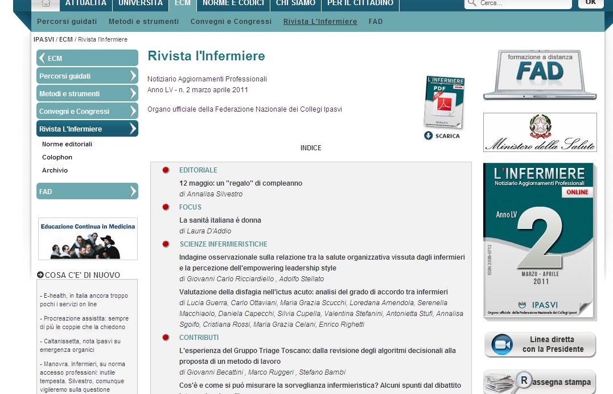Open the Archivio link in sidebar

tap(55, 170)
